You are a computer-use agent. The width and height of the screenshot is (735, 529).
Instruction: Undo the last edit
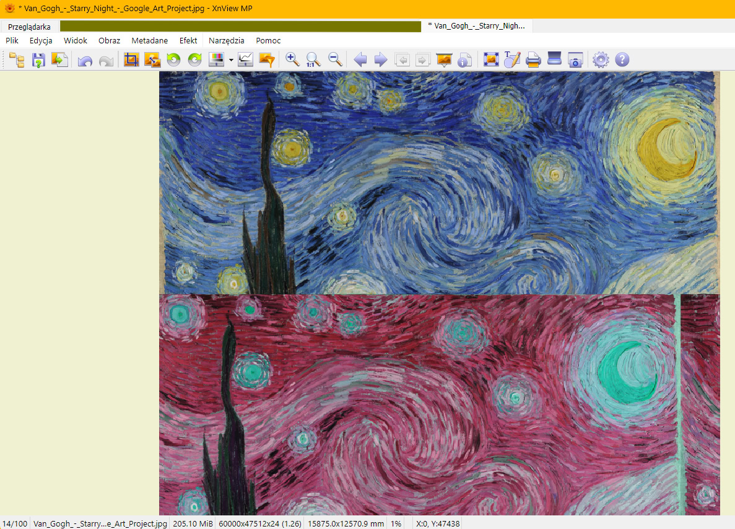click(x=85, y=61)
